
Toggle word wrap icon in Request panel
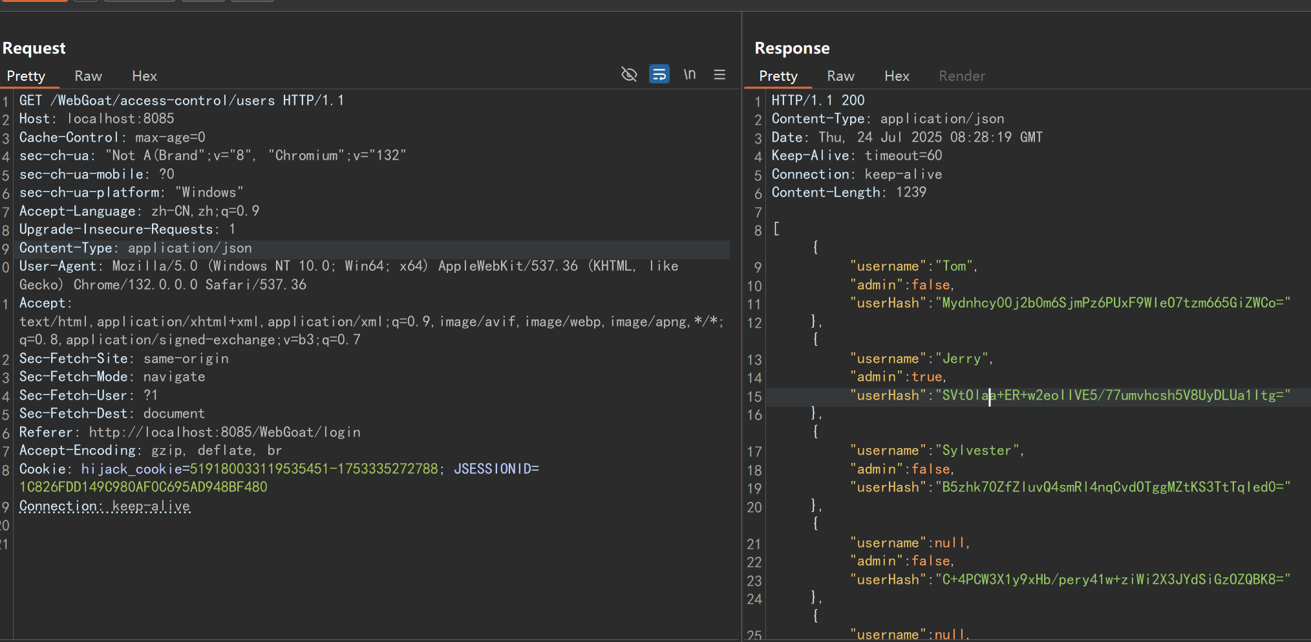pyautogui.click(x=659, y=74)
